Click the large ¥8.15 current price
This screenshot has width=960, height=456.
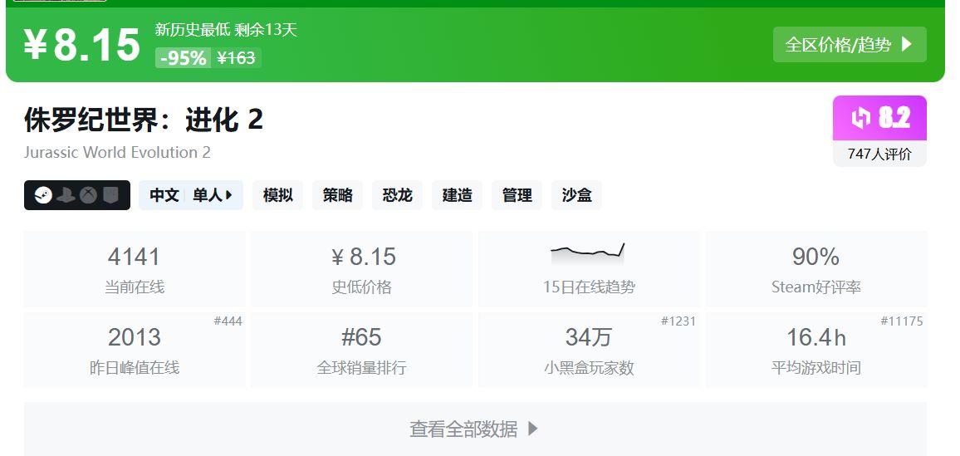[82, 45]
